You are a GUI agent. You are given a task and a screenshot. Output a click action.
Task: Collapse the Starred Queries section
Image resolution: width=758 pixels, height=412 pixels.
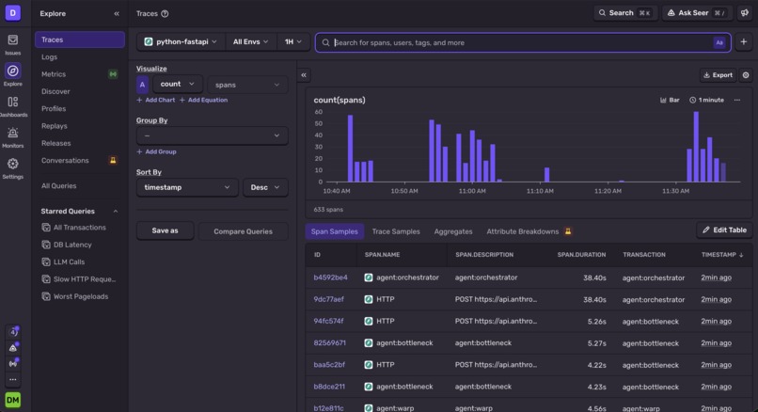coord(116,212)
